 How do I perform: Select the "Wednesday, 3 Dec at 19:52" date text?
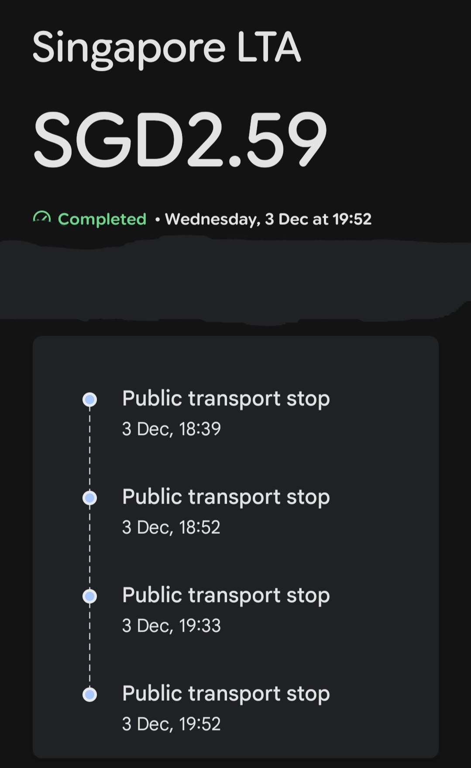tap(268, 219)
